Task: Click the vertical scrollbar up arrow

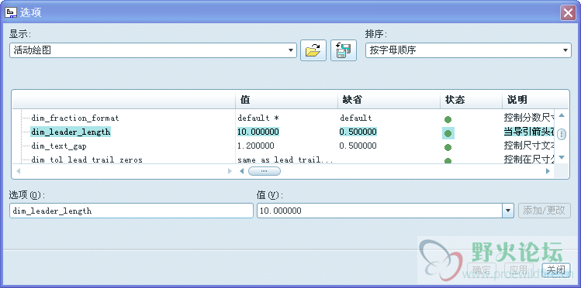Action: click(562, 115)
